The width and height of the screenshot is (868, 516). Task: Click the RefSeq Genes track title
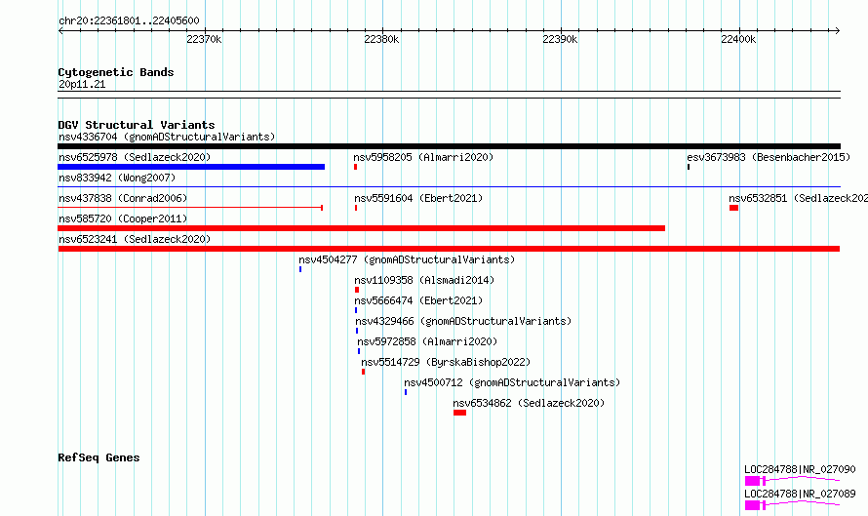point(99,457)
